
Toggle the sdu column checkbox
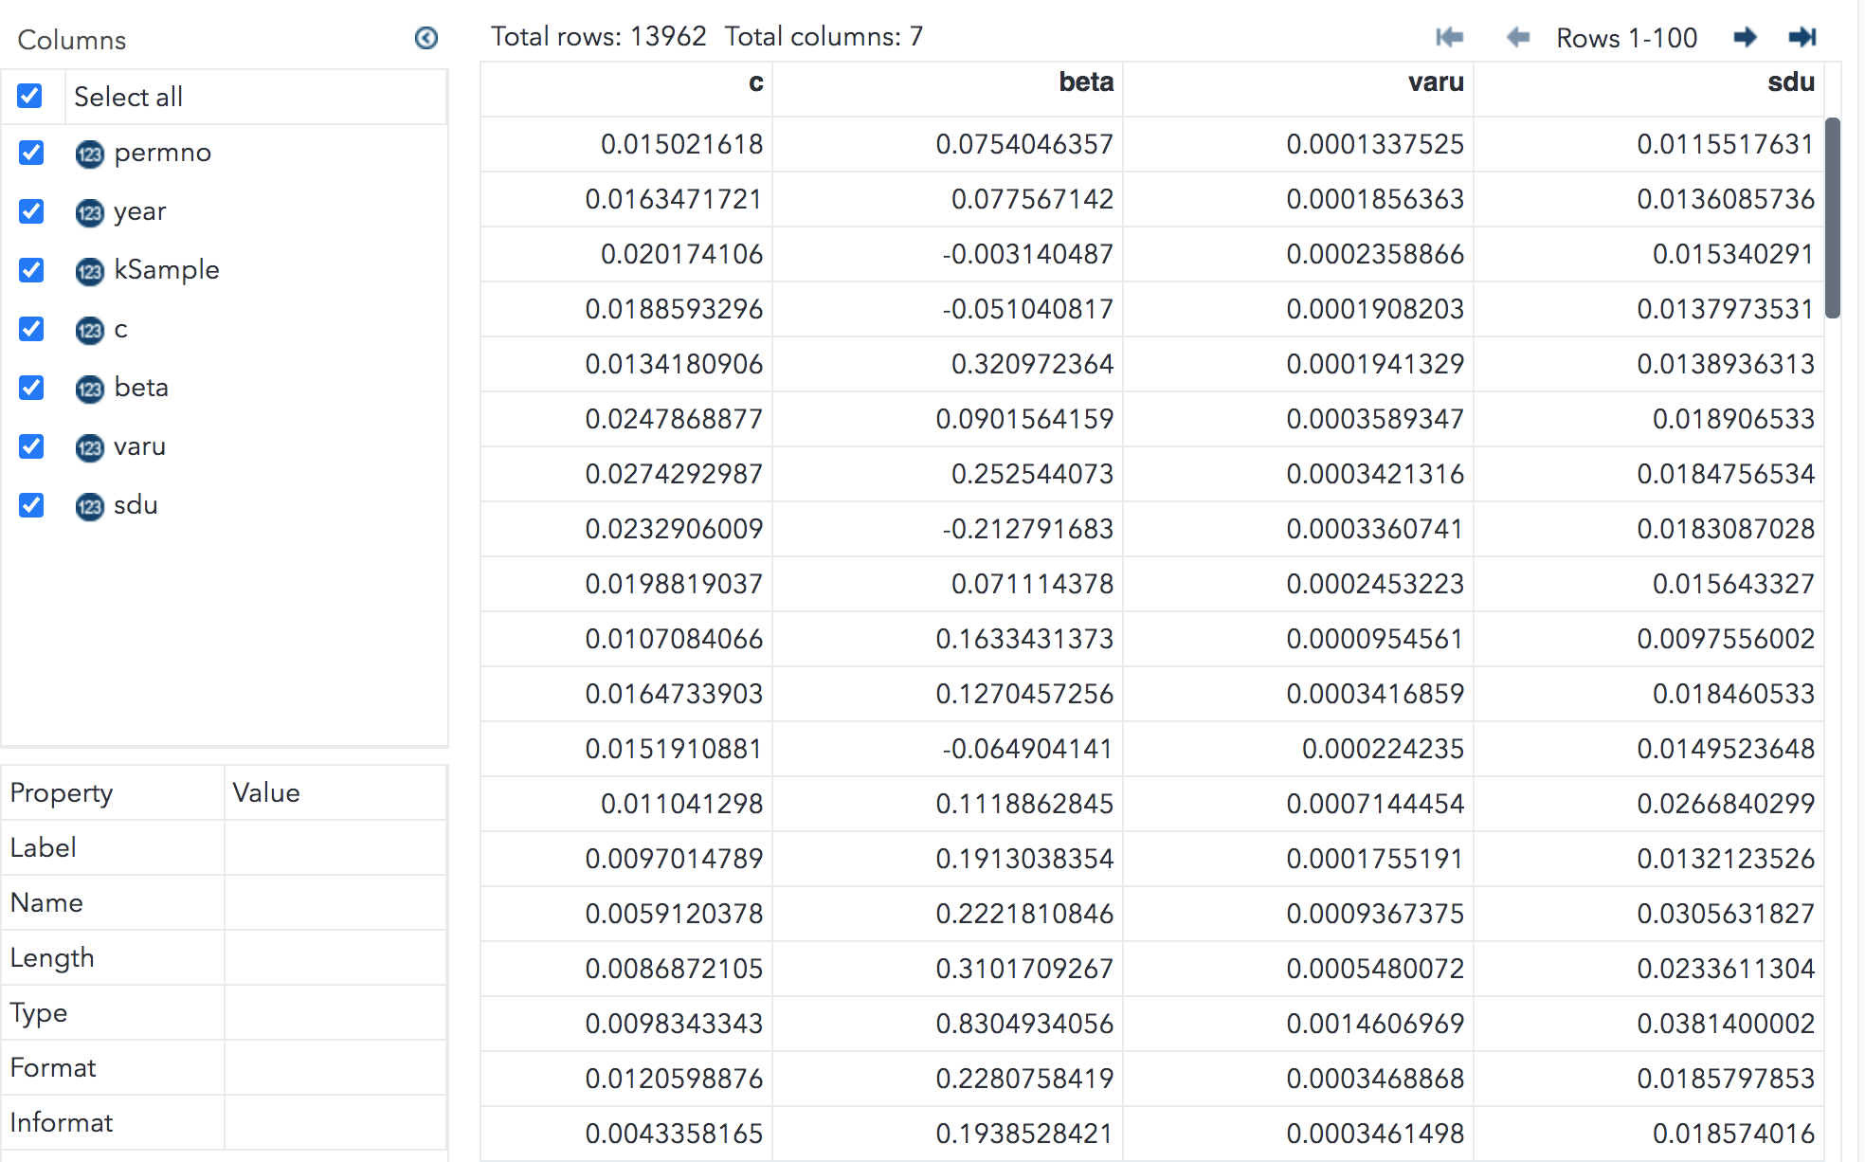(31, 505)
